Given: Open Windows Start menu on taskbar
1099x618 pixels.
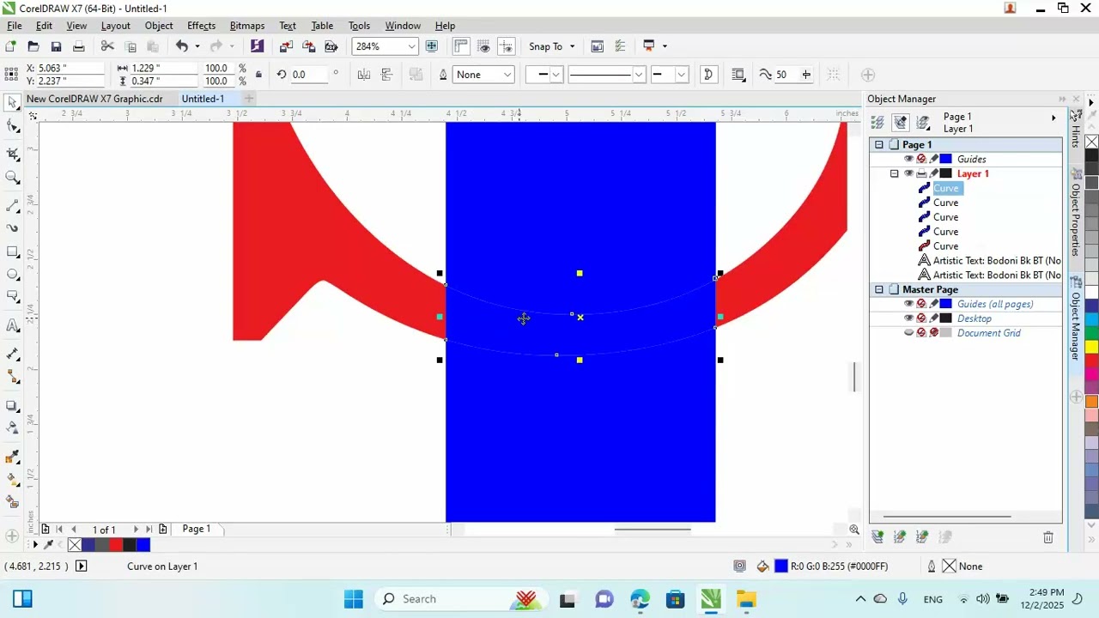Looking at the screenshot, I should [354, 599].
